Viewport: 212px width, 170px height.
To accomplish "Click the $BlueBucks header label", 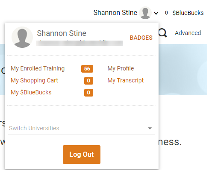I will (x=188, y=13).
